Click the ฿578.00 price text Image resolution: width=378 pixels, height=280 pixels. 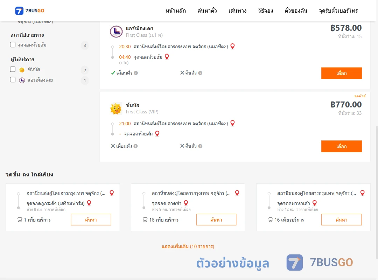point(346,28)
